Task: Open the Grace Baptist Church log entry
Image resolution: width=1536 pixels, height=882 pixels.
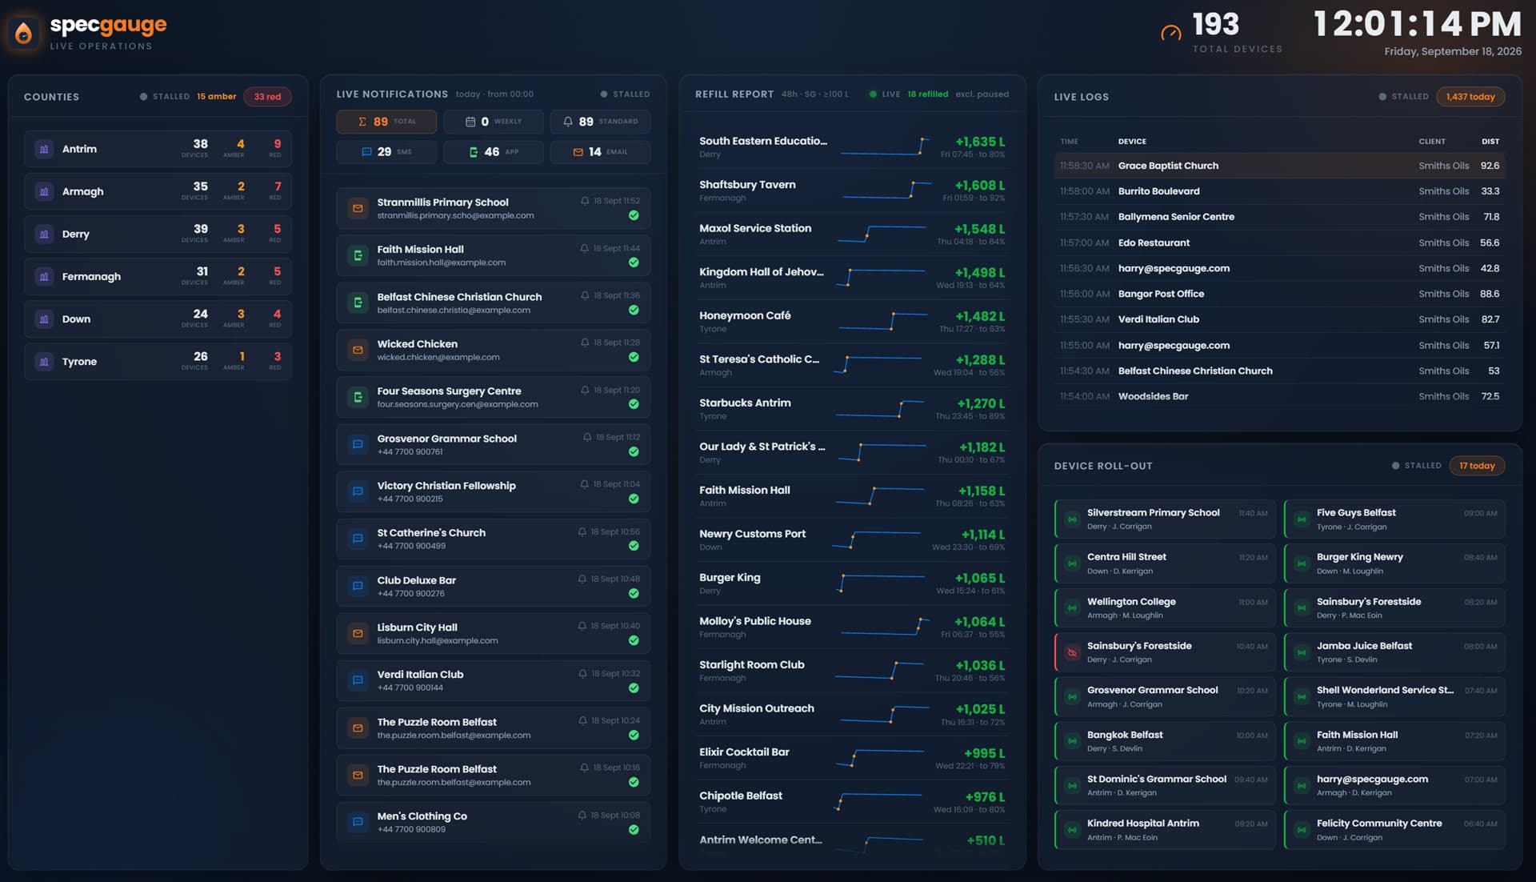Action: (x=1279, y=166)
